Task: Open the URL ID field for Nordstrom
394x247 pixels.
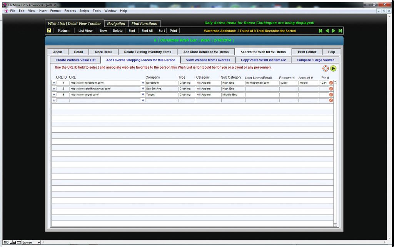Action: (63, 83)
